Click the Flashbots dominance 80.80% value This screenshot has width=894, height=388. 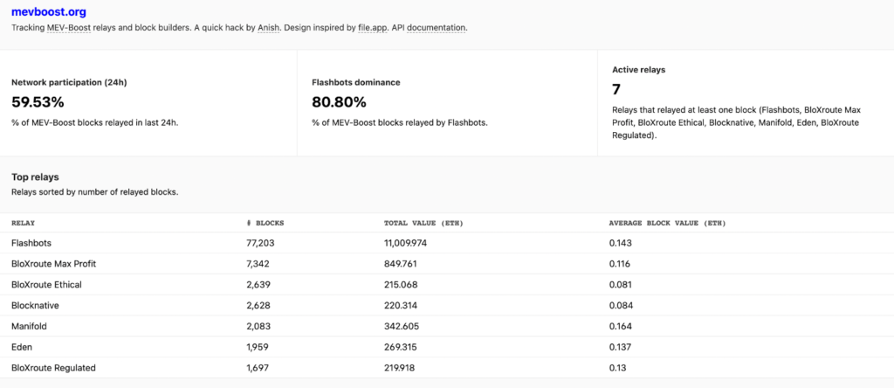coord(339,103)
